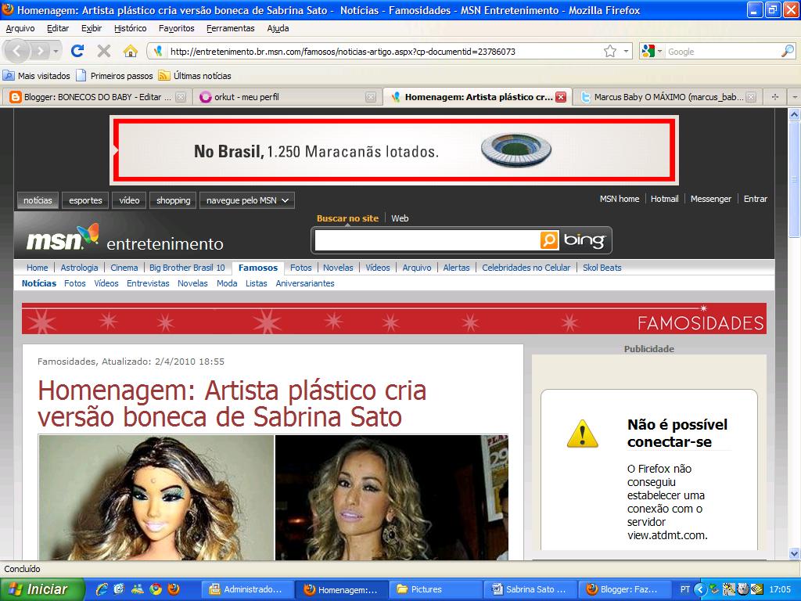
Task: Switch search scope to Web
Action: pyautogui.click(x=400, y=218)
